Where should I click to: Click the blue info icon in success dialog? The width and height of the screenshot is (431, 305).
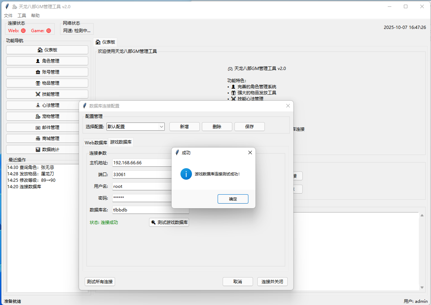[x=186, y=174]
